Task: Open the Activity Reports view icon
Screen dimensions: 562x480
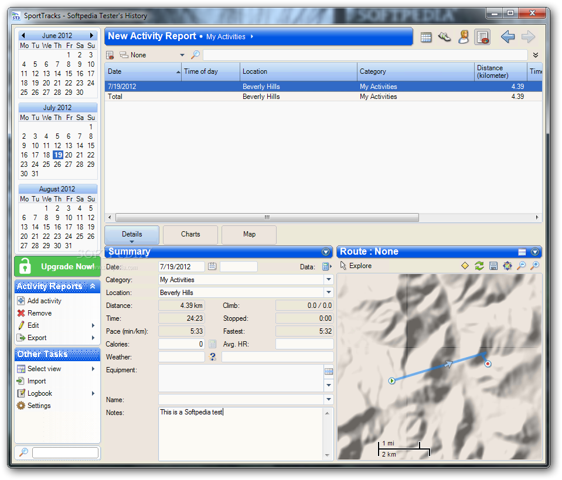Action: 482,37
